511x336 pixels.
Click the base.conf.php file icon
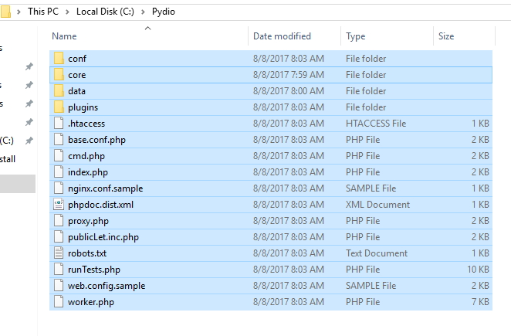59,140
